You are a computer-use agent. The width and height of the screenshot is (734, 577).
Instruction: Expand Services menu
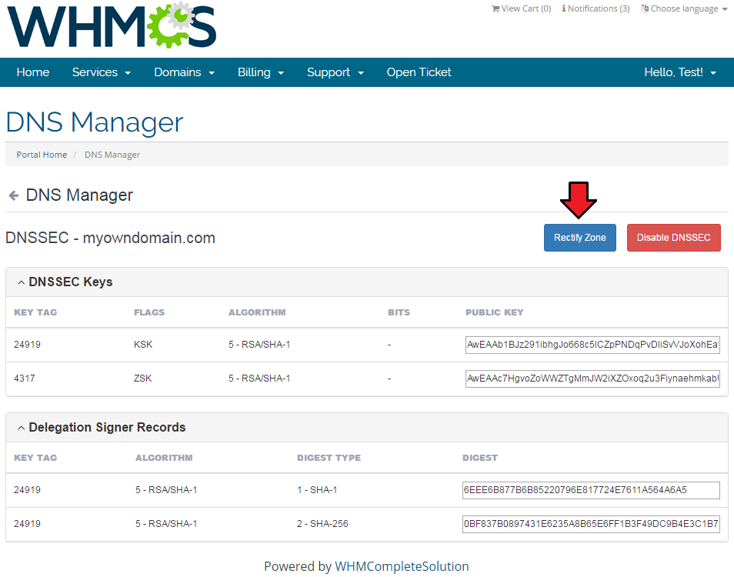[101, 72]
